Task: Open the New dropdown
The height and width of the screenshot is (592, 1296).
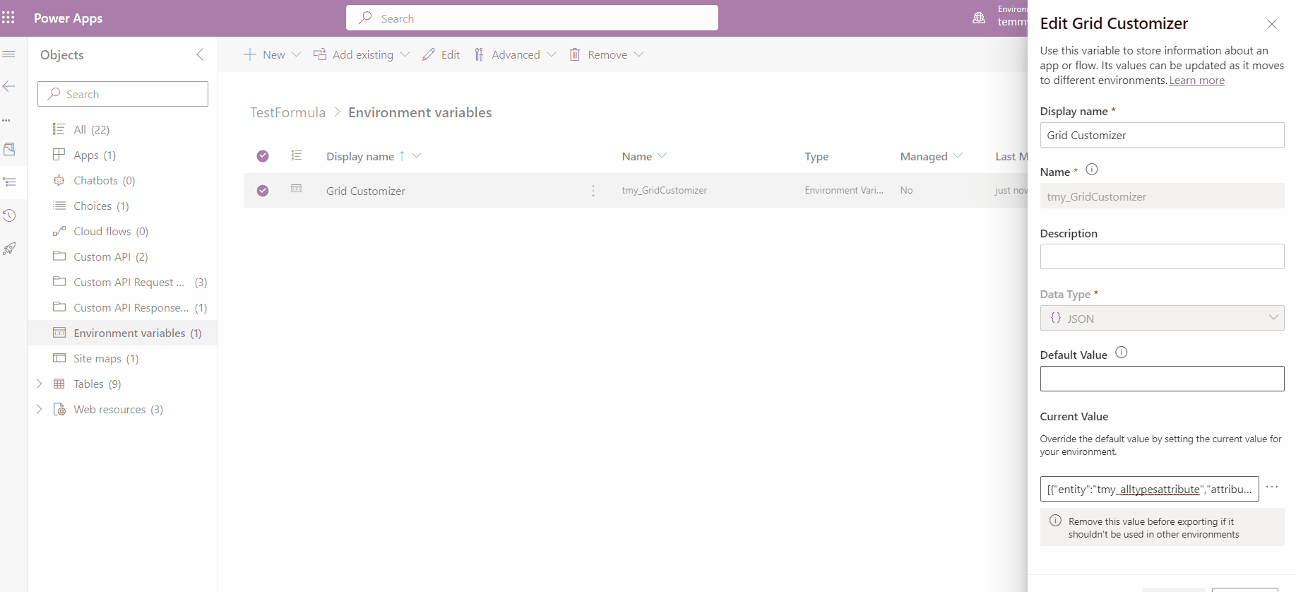Action: 272,54
